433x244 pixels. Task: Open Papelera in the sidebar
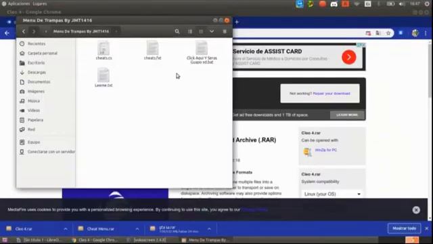coord(35,120)
